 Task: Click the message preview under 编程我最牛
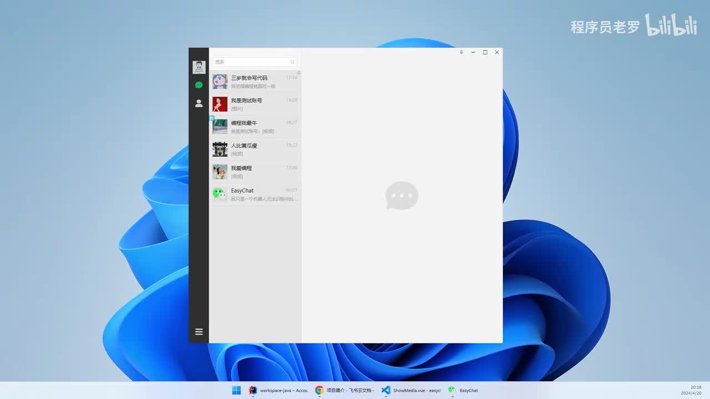252,131
